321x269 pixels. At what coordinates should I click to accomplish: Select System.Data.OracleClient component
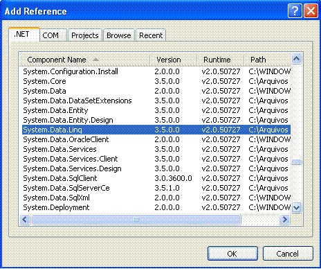point(156,139)
